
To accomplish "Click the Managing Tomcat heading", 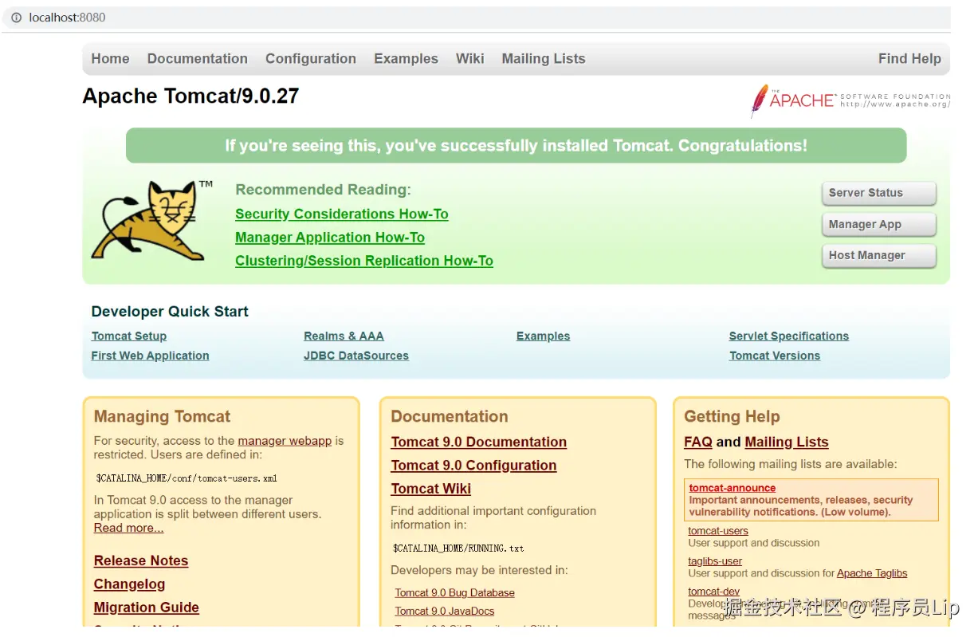I will pyautogui.click(x=162, y=417).
